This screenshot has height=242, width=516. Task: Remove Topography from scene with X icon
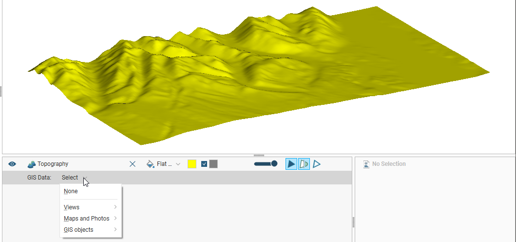point(133,164)
